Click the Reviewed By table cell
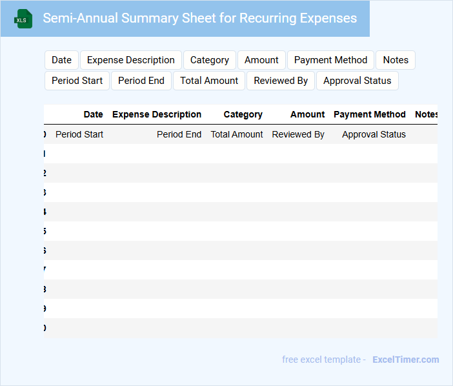 click(x=298, y=134)
